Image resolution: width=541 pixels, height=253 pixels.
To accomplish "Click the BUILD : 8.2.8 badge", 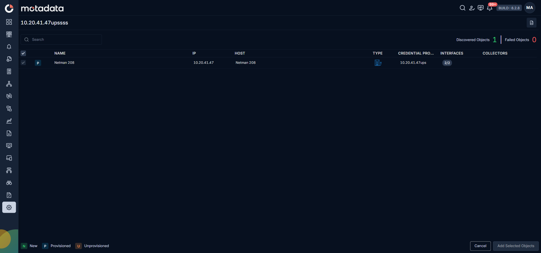I will pos(509,8).
